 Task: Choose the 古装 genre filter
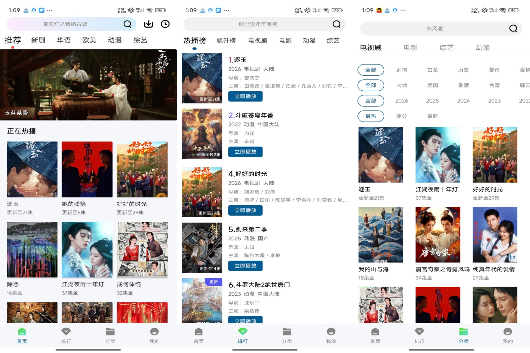432,70
